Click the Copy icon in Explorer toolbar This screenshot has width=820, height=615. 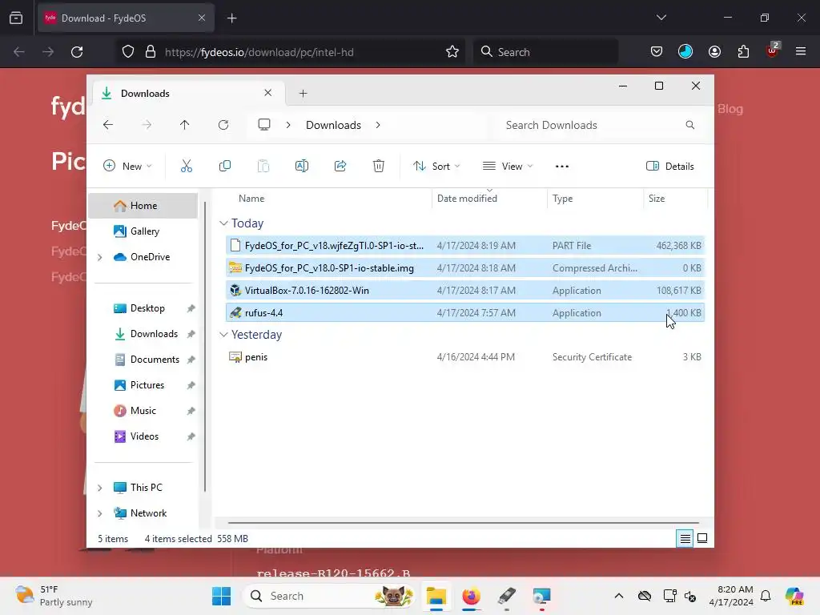[225, 167]
